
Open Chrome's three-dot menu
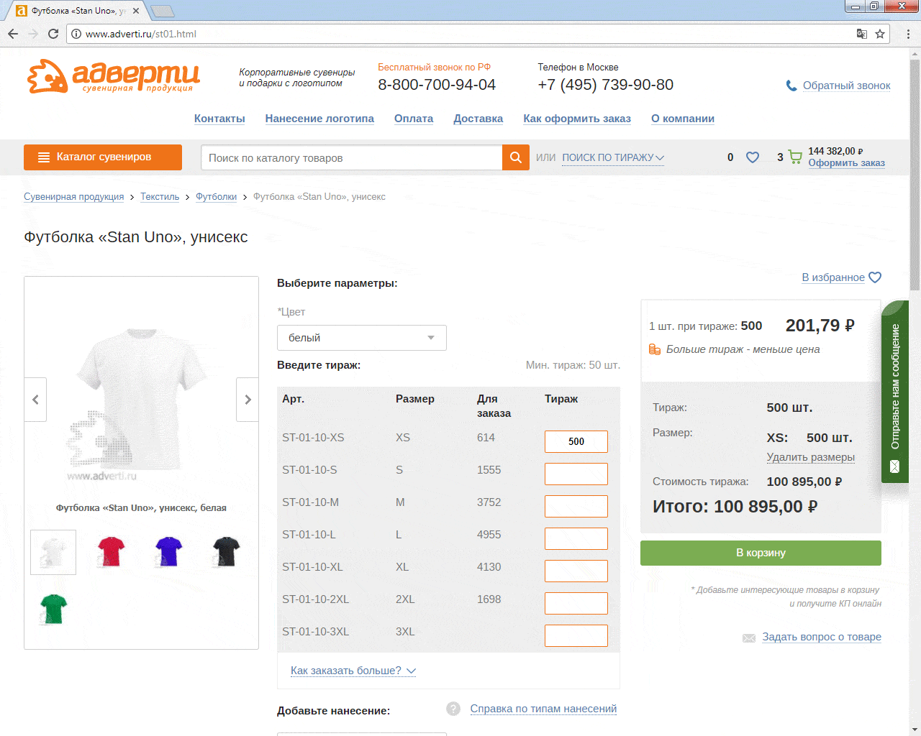(908, 34)
